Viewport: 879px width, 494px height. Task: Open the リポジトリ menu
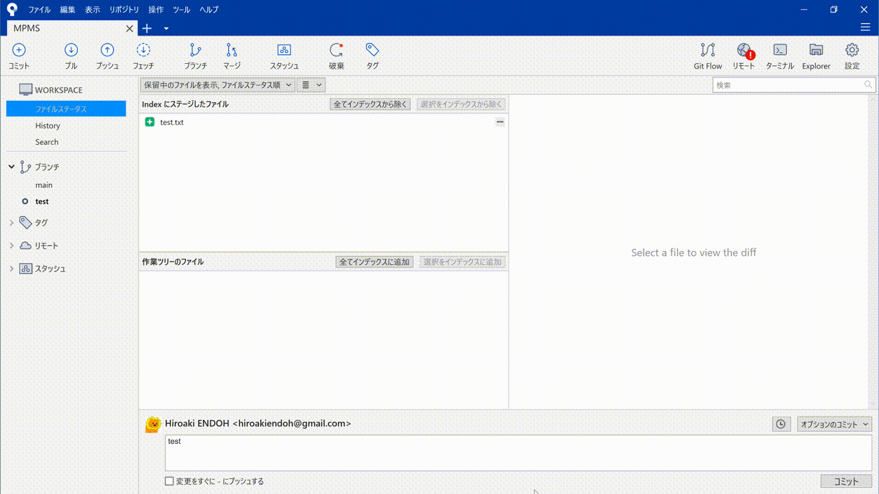point(124,10)
